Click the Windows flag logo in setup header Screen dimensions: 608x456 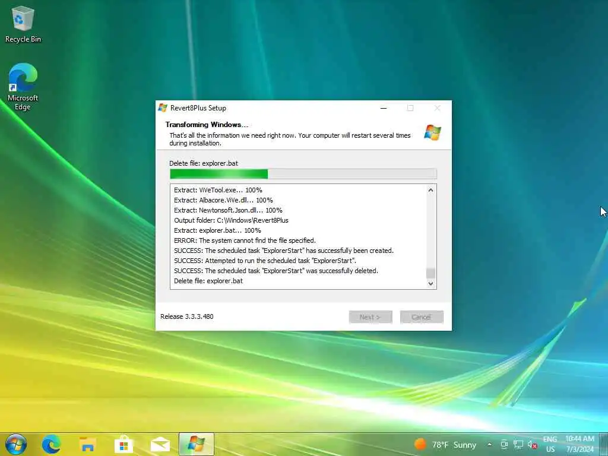pos(433,132)
